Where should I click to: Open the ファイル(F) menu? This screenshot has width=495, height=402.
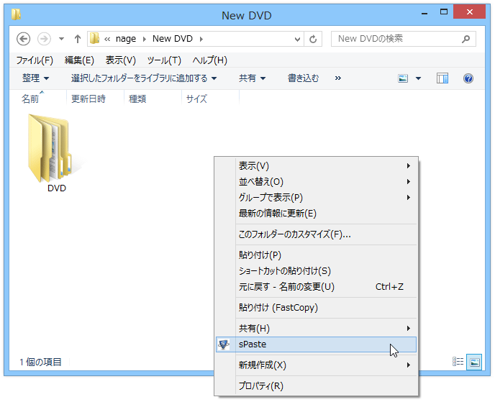pos(35,60)
